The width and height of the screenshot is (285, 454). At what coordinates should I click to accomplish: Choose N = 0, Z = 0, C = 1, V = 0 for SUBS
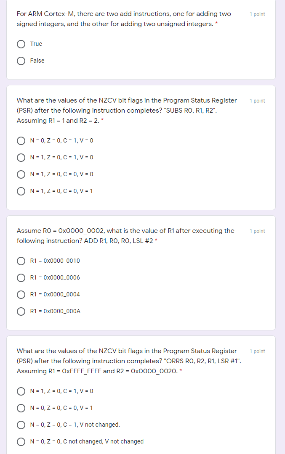pos(21,141)
